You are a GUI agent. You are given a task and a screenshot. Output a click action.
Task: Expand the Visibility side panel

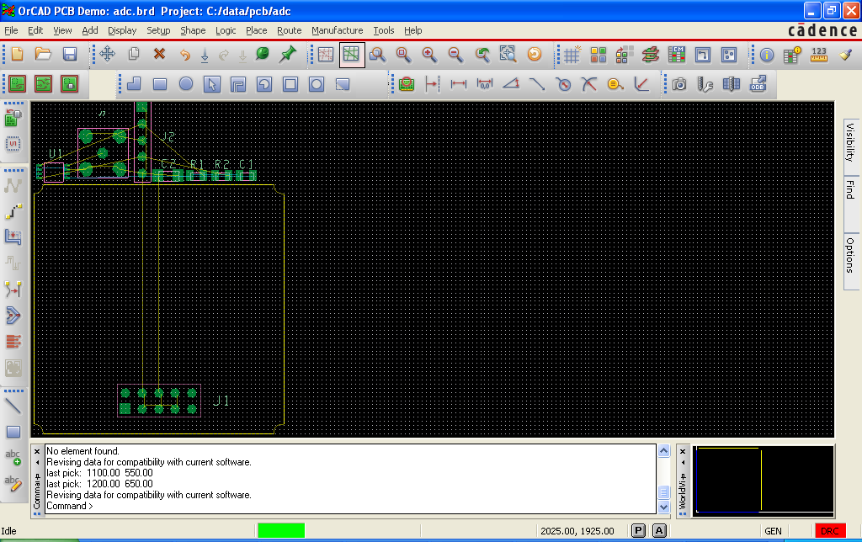click(850, 142)
